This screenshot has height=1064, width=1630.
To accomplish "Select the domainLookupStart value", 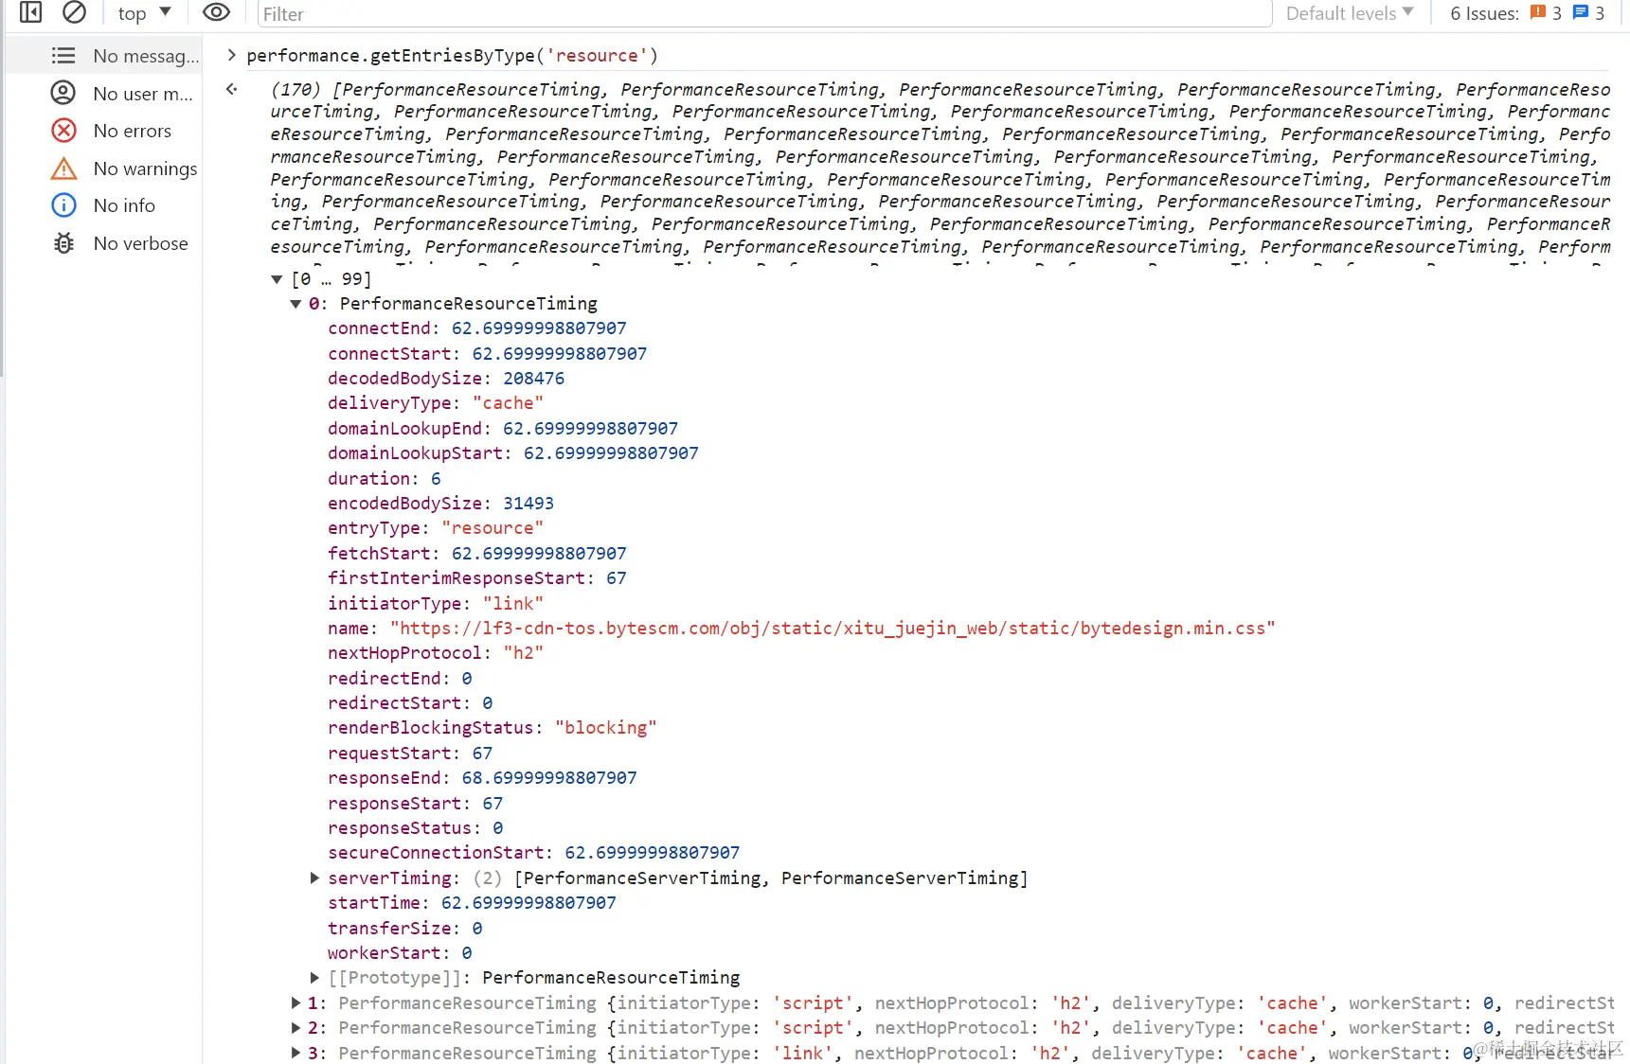I will (x=611, y=452).
